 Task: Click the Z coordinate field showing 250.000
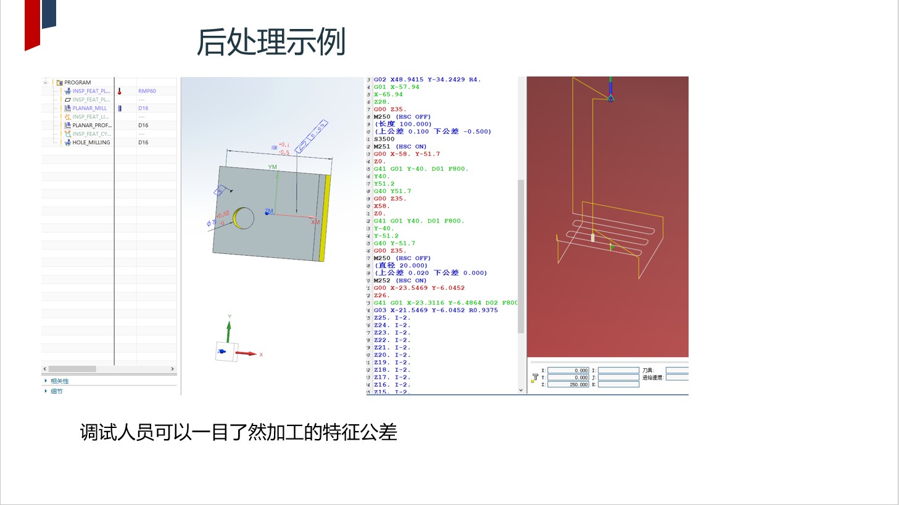point(568,384)
